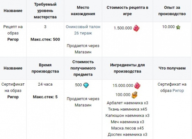
Task: Click the Ингредиенты для производства header
Action: tap(127, 68)
